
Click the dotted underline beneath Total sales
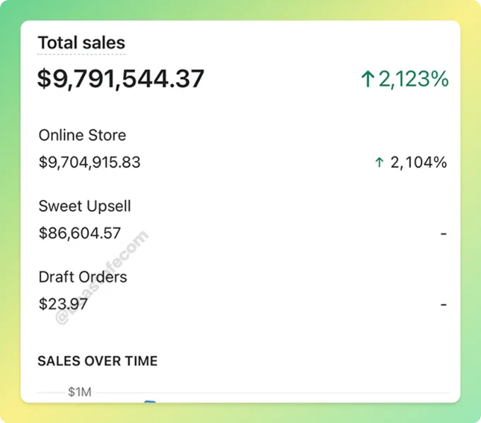81,54
